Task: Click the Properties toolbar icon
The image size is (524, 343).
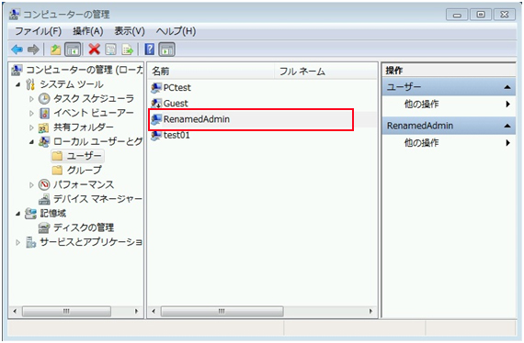Action: pyautogui.click(x=111, y=50)
